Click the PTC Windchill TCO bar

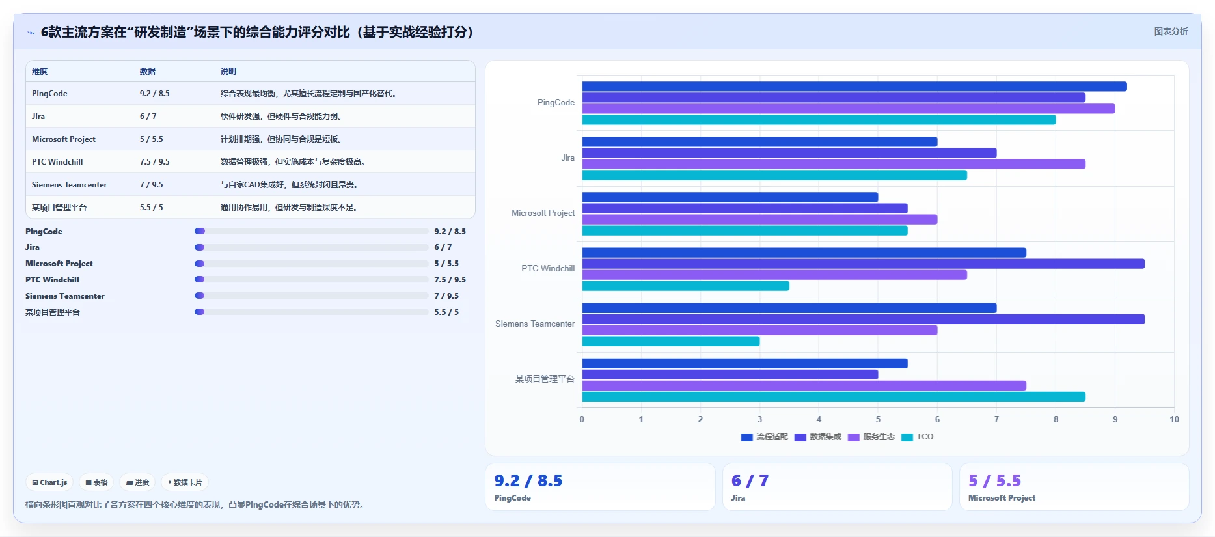coord(685,286)
